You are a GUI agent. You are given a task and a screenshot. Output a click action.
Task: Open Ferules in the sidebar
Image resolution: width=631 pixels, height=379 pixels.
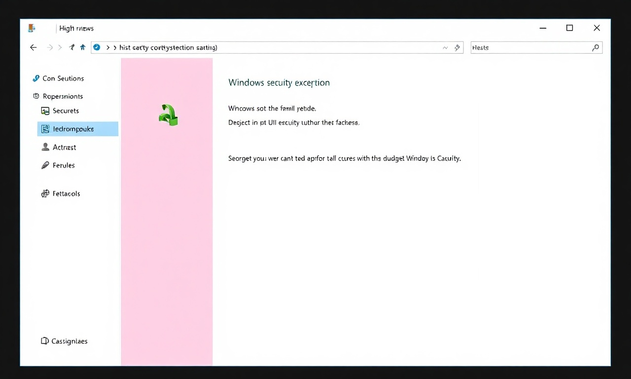[x=64, y=165]
